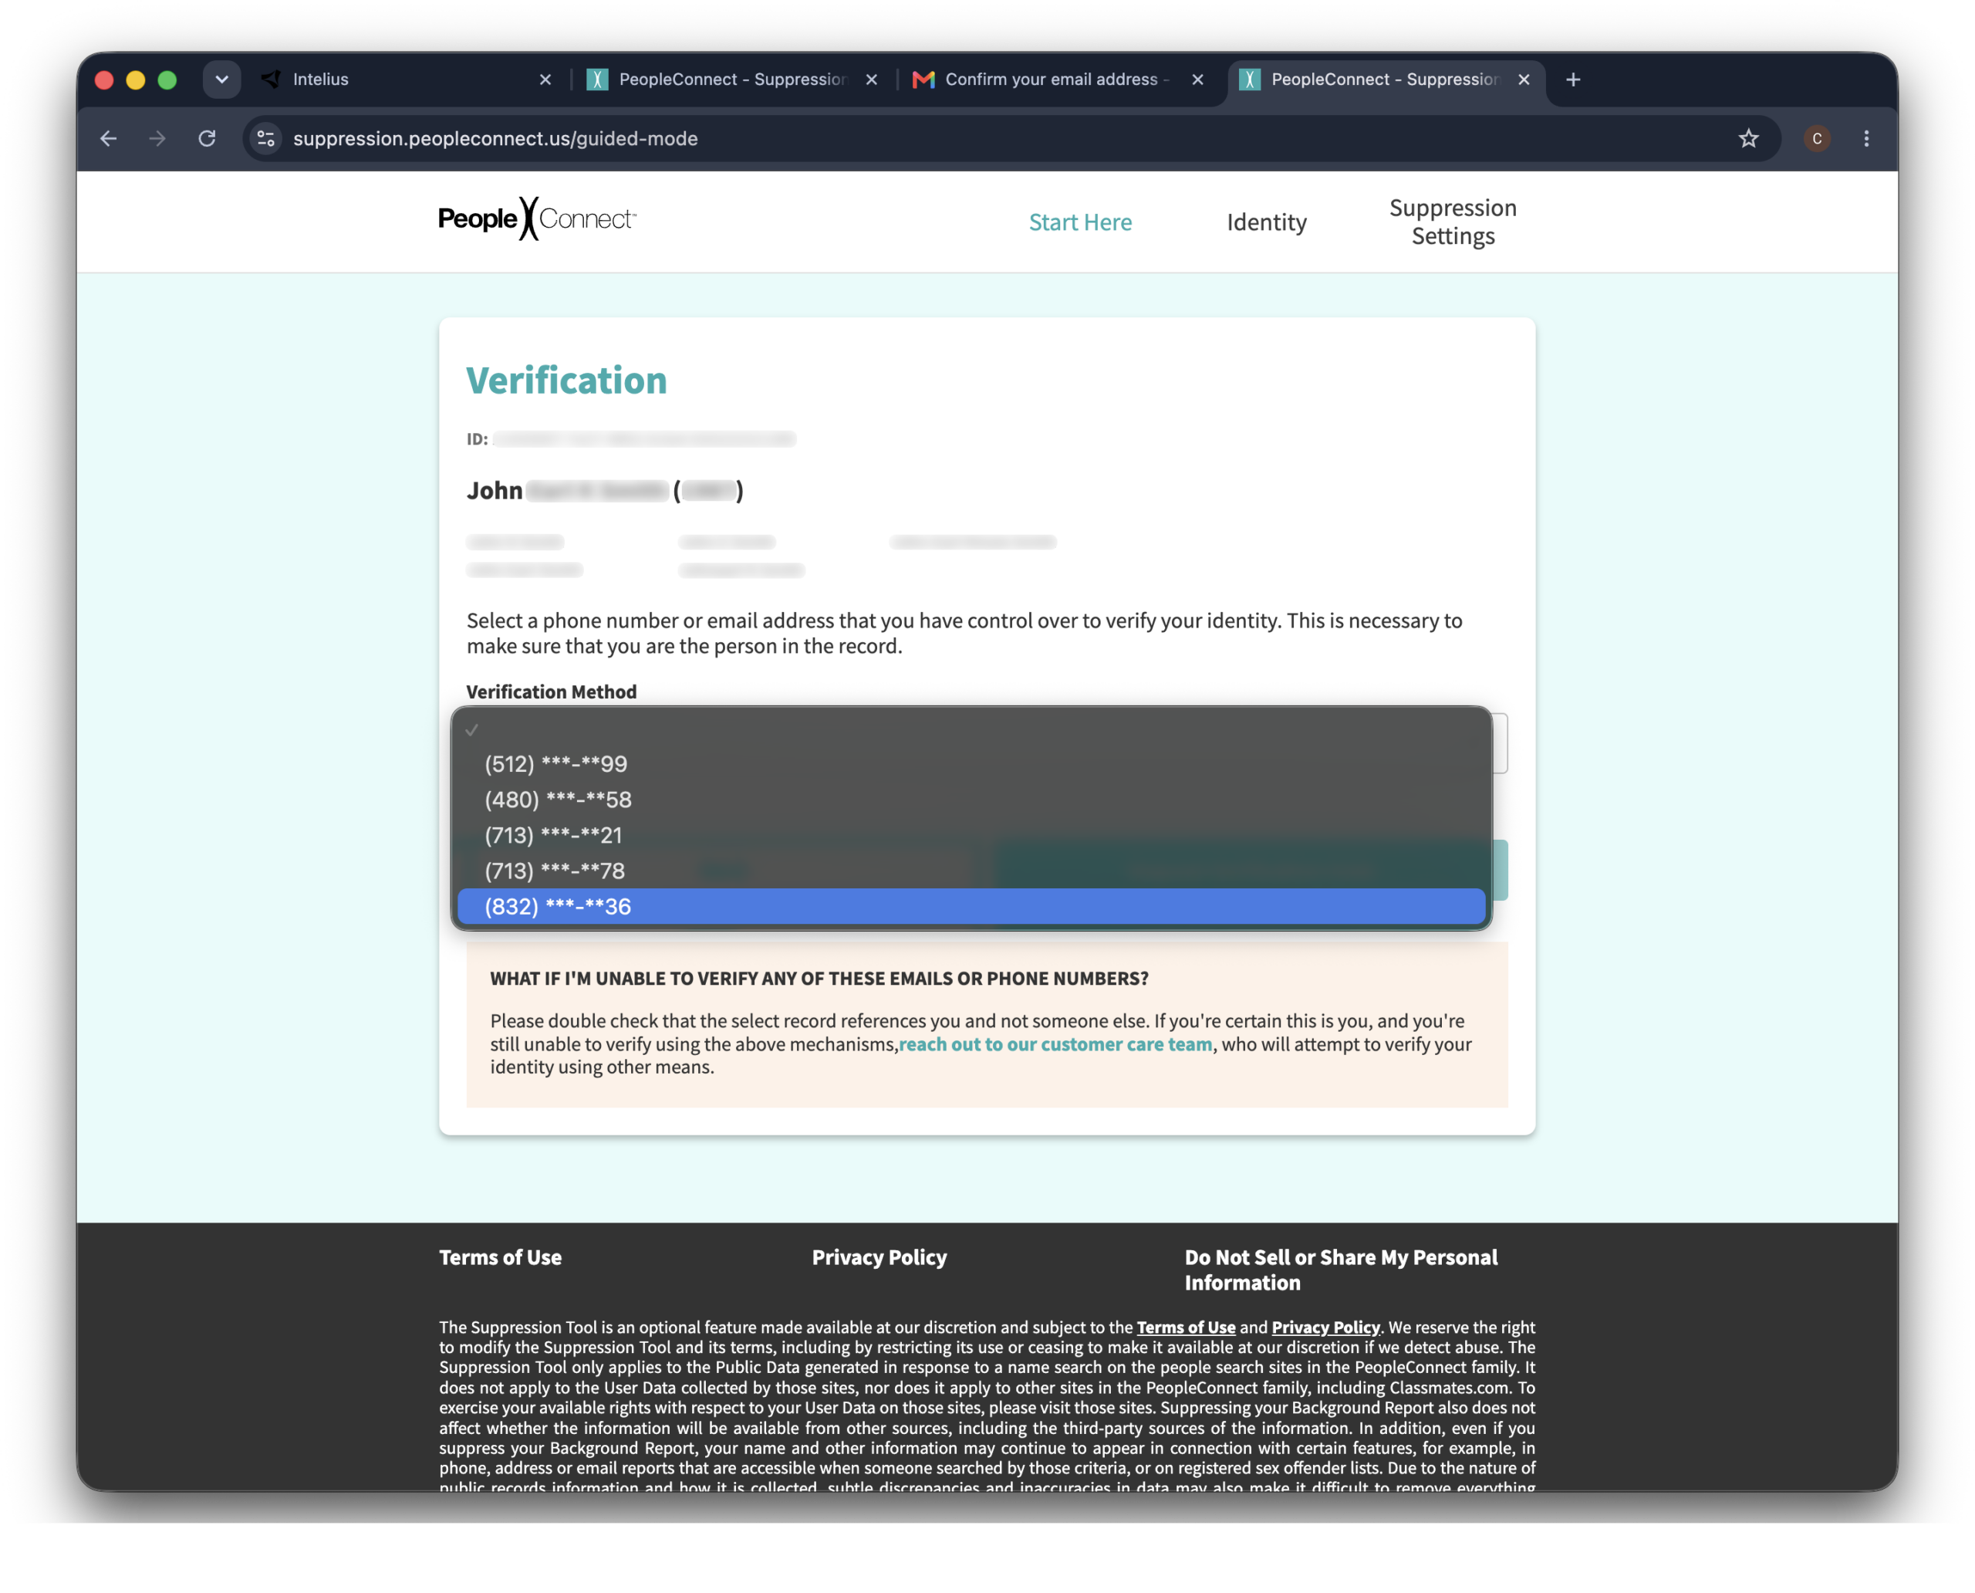The height and width of the screenshot is (1593, 1975).
Task: Click the address bar URL
Action: click(495, 139)
